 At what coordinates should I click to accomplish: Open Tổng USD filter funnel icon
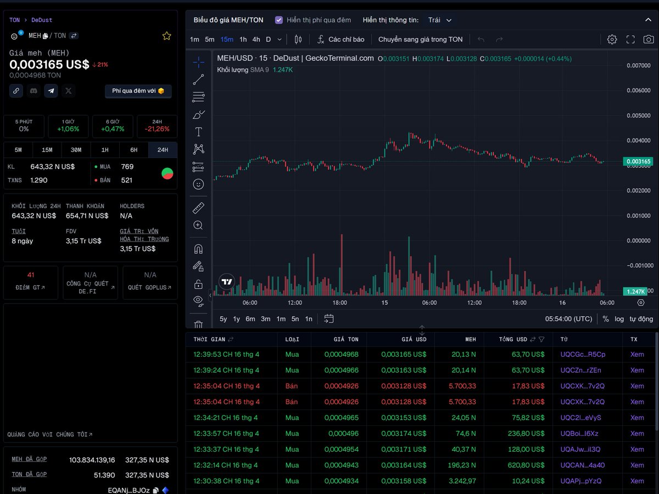point(541,339)
